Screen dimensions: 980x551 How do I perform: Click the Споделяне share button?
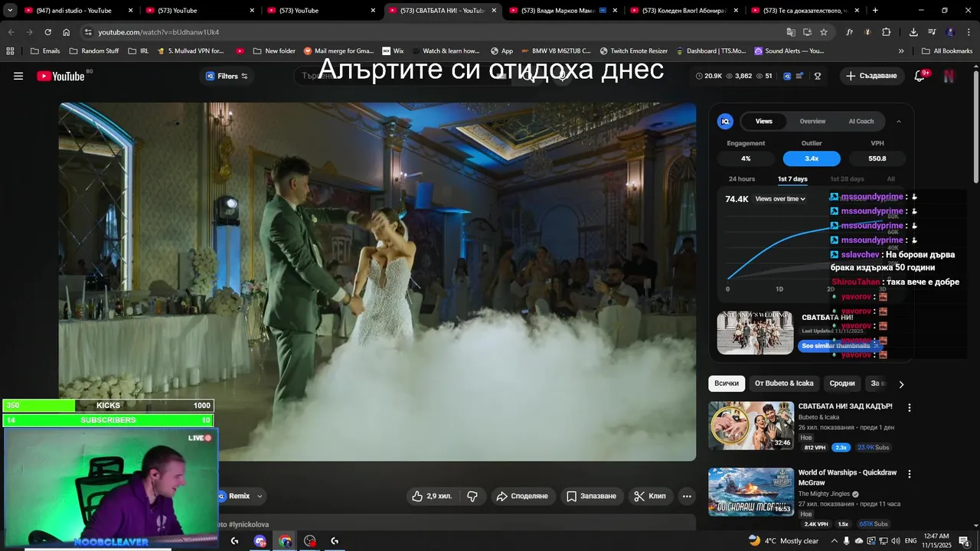tap(522, 496)
